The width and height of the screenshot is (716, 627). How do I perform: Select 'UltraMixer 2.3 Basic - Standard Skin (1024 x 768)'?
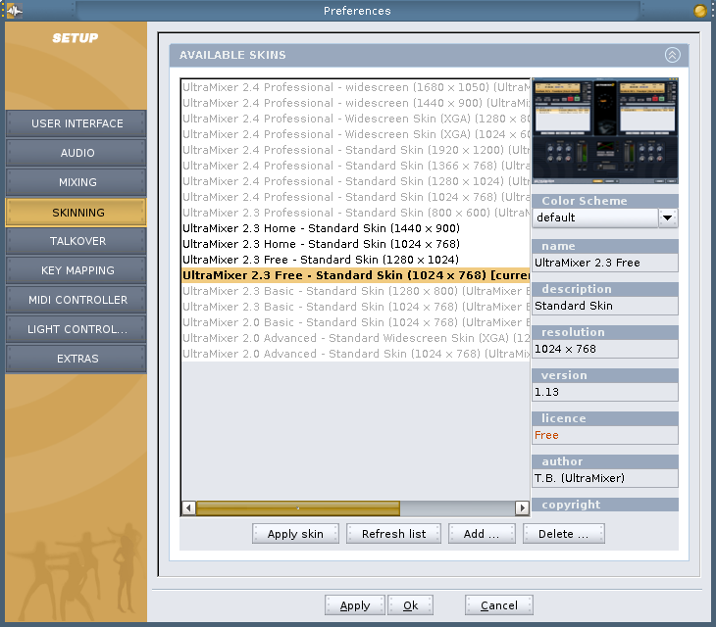355,307
